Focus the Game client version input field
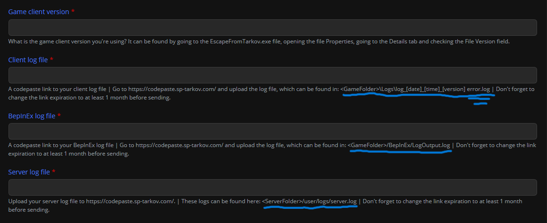 [272, 27]
